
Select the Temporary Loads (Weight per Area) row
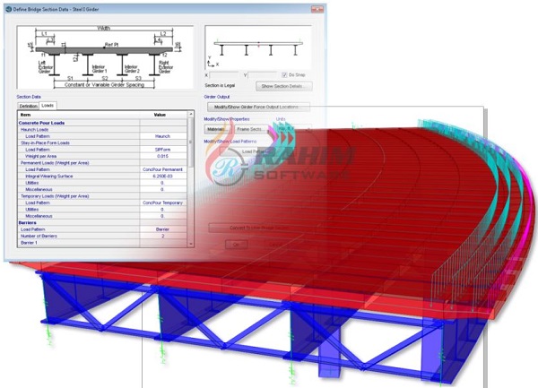(102, 196)
